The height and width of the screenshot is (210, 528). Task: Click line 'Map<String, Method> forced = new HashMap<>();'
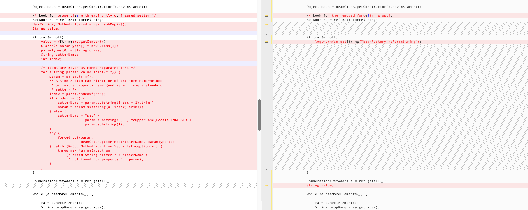coord(80,24)
